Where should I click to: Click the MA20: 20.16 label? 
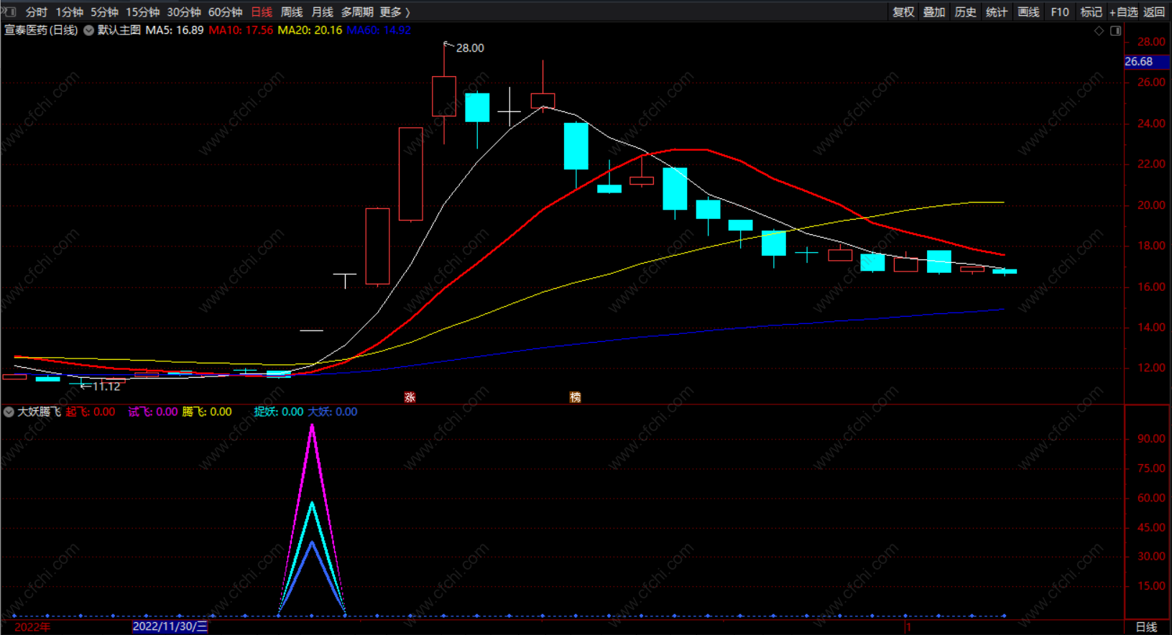[x=310, y=30]
